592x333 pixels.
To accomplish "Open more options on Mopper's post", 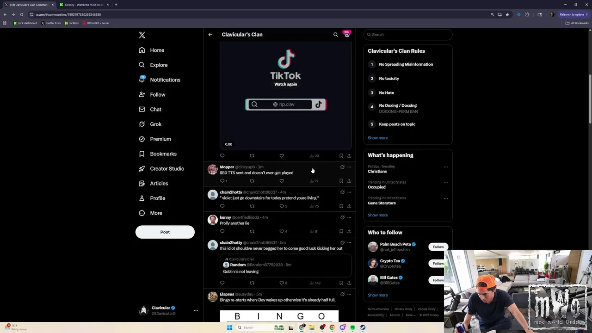I will [x=349, y=167].
